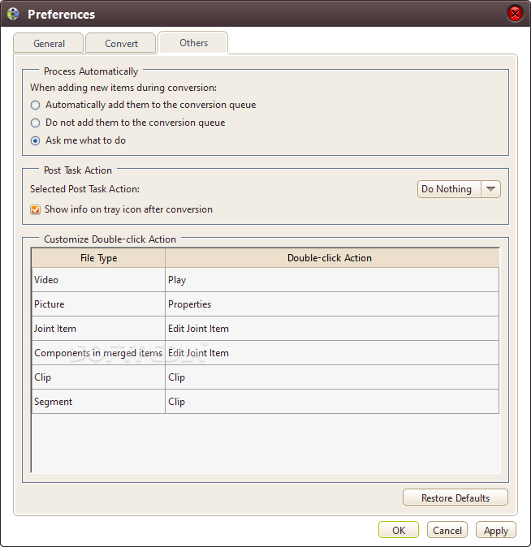Select the Video file type cell

(x=98, y=280)
